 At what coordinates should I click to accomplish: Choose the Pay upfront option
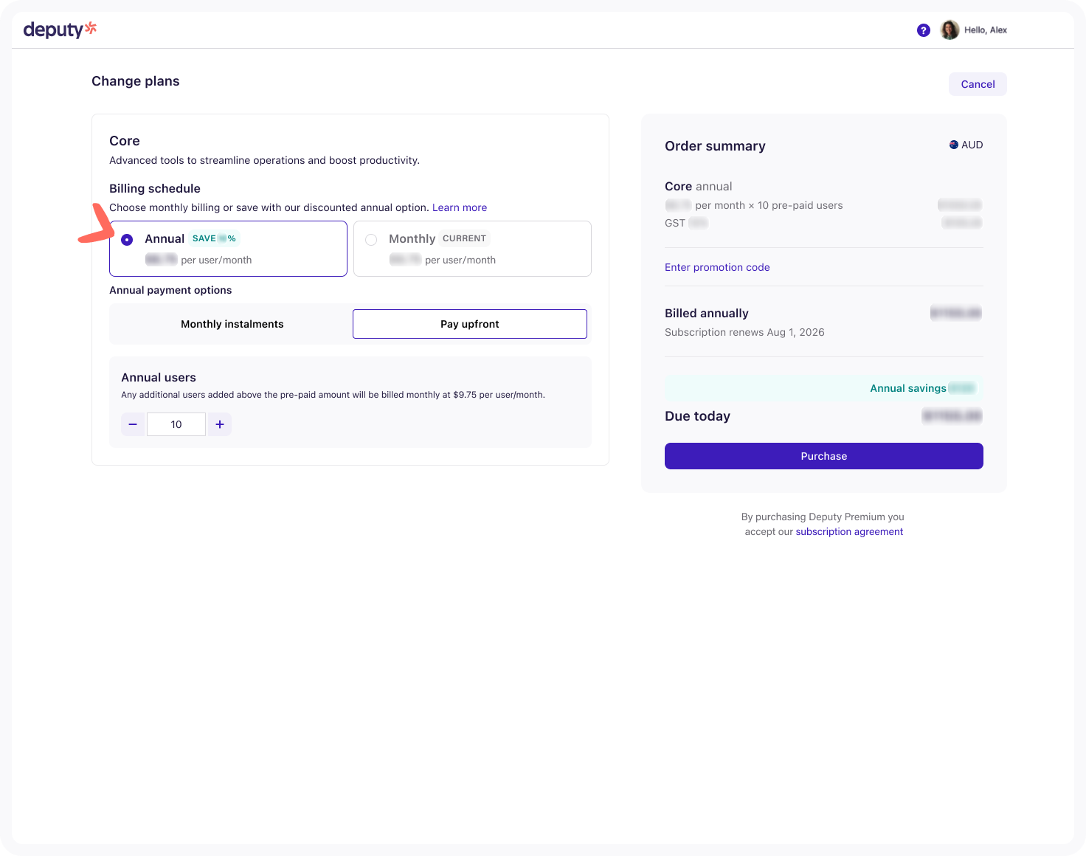469,324
